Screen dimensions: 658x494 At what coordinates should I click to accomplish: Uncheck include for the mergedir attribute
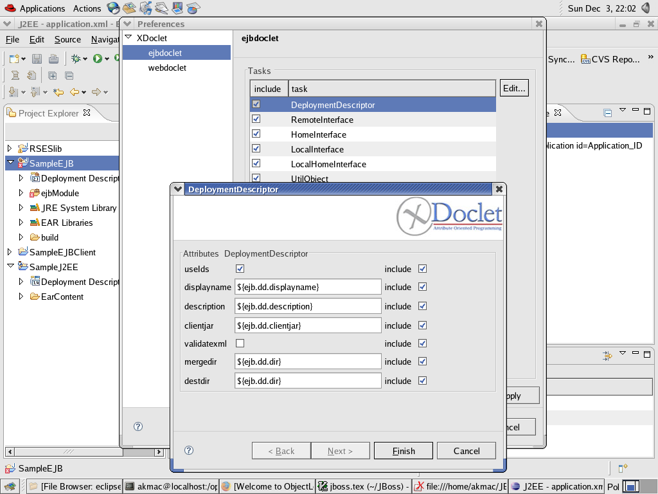423,361
